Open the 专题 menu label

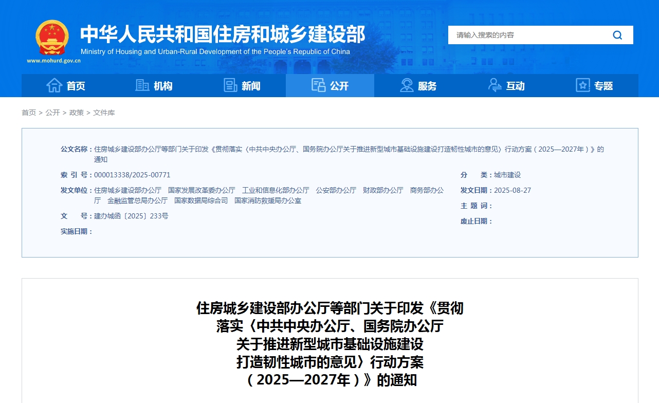[603, 86]
